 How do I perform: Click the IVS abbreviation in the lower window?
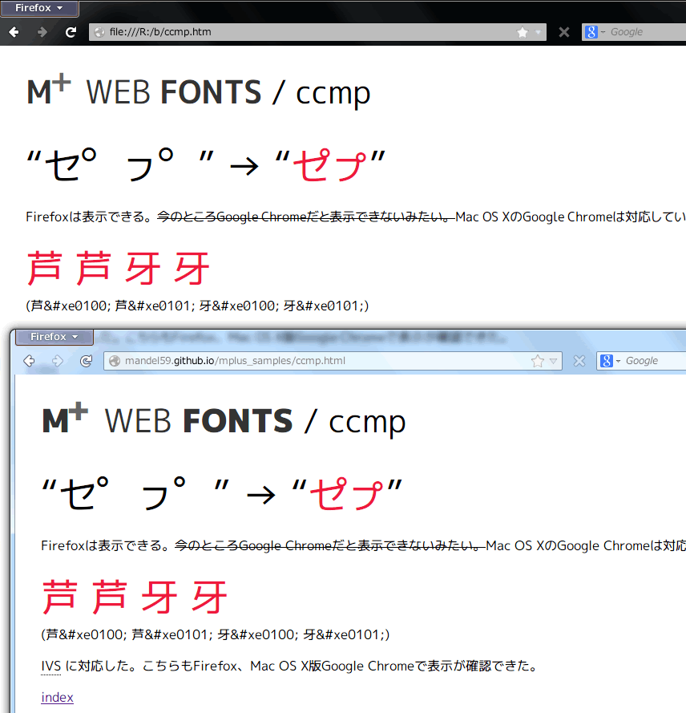pos(50,666)
